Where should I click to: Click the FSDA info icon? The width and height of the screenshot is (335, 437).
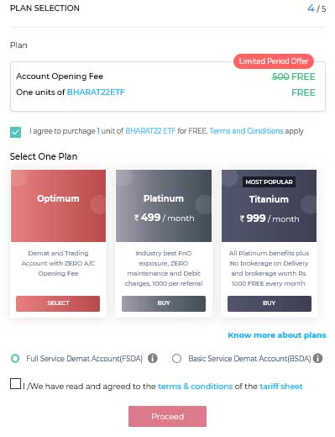point(153,358)
